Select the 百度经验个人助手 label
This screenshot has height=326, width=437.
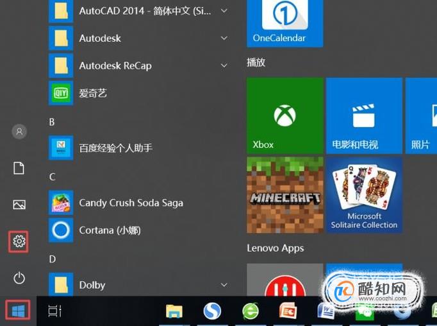[116, 148]
